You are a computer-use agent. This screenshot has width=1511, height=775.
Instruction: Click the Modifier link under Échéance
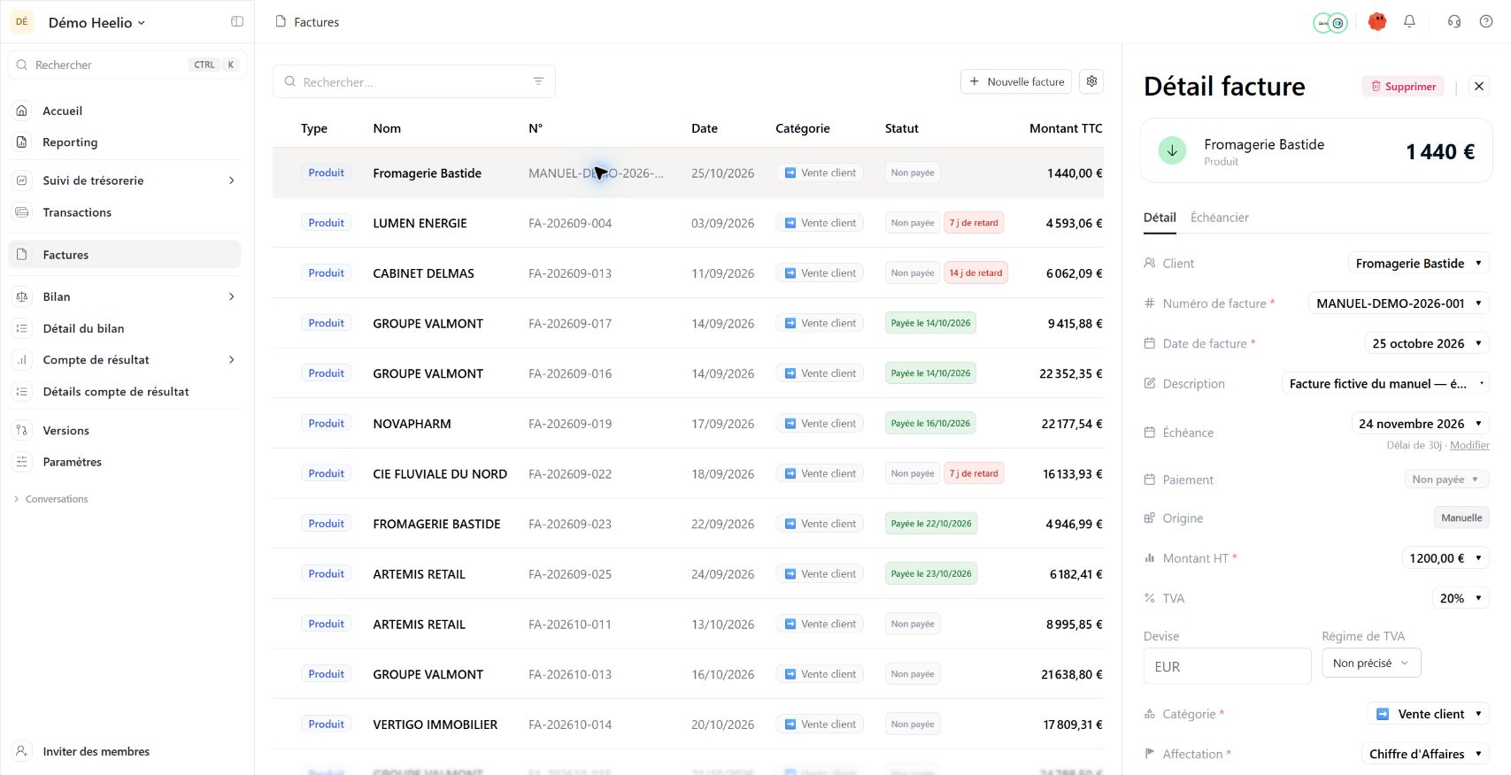(1469, 445)
